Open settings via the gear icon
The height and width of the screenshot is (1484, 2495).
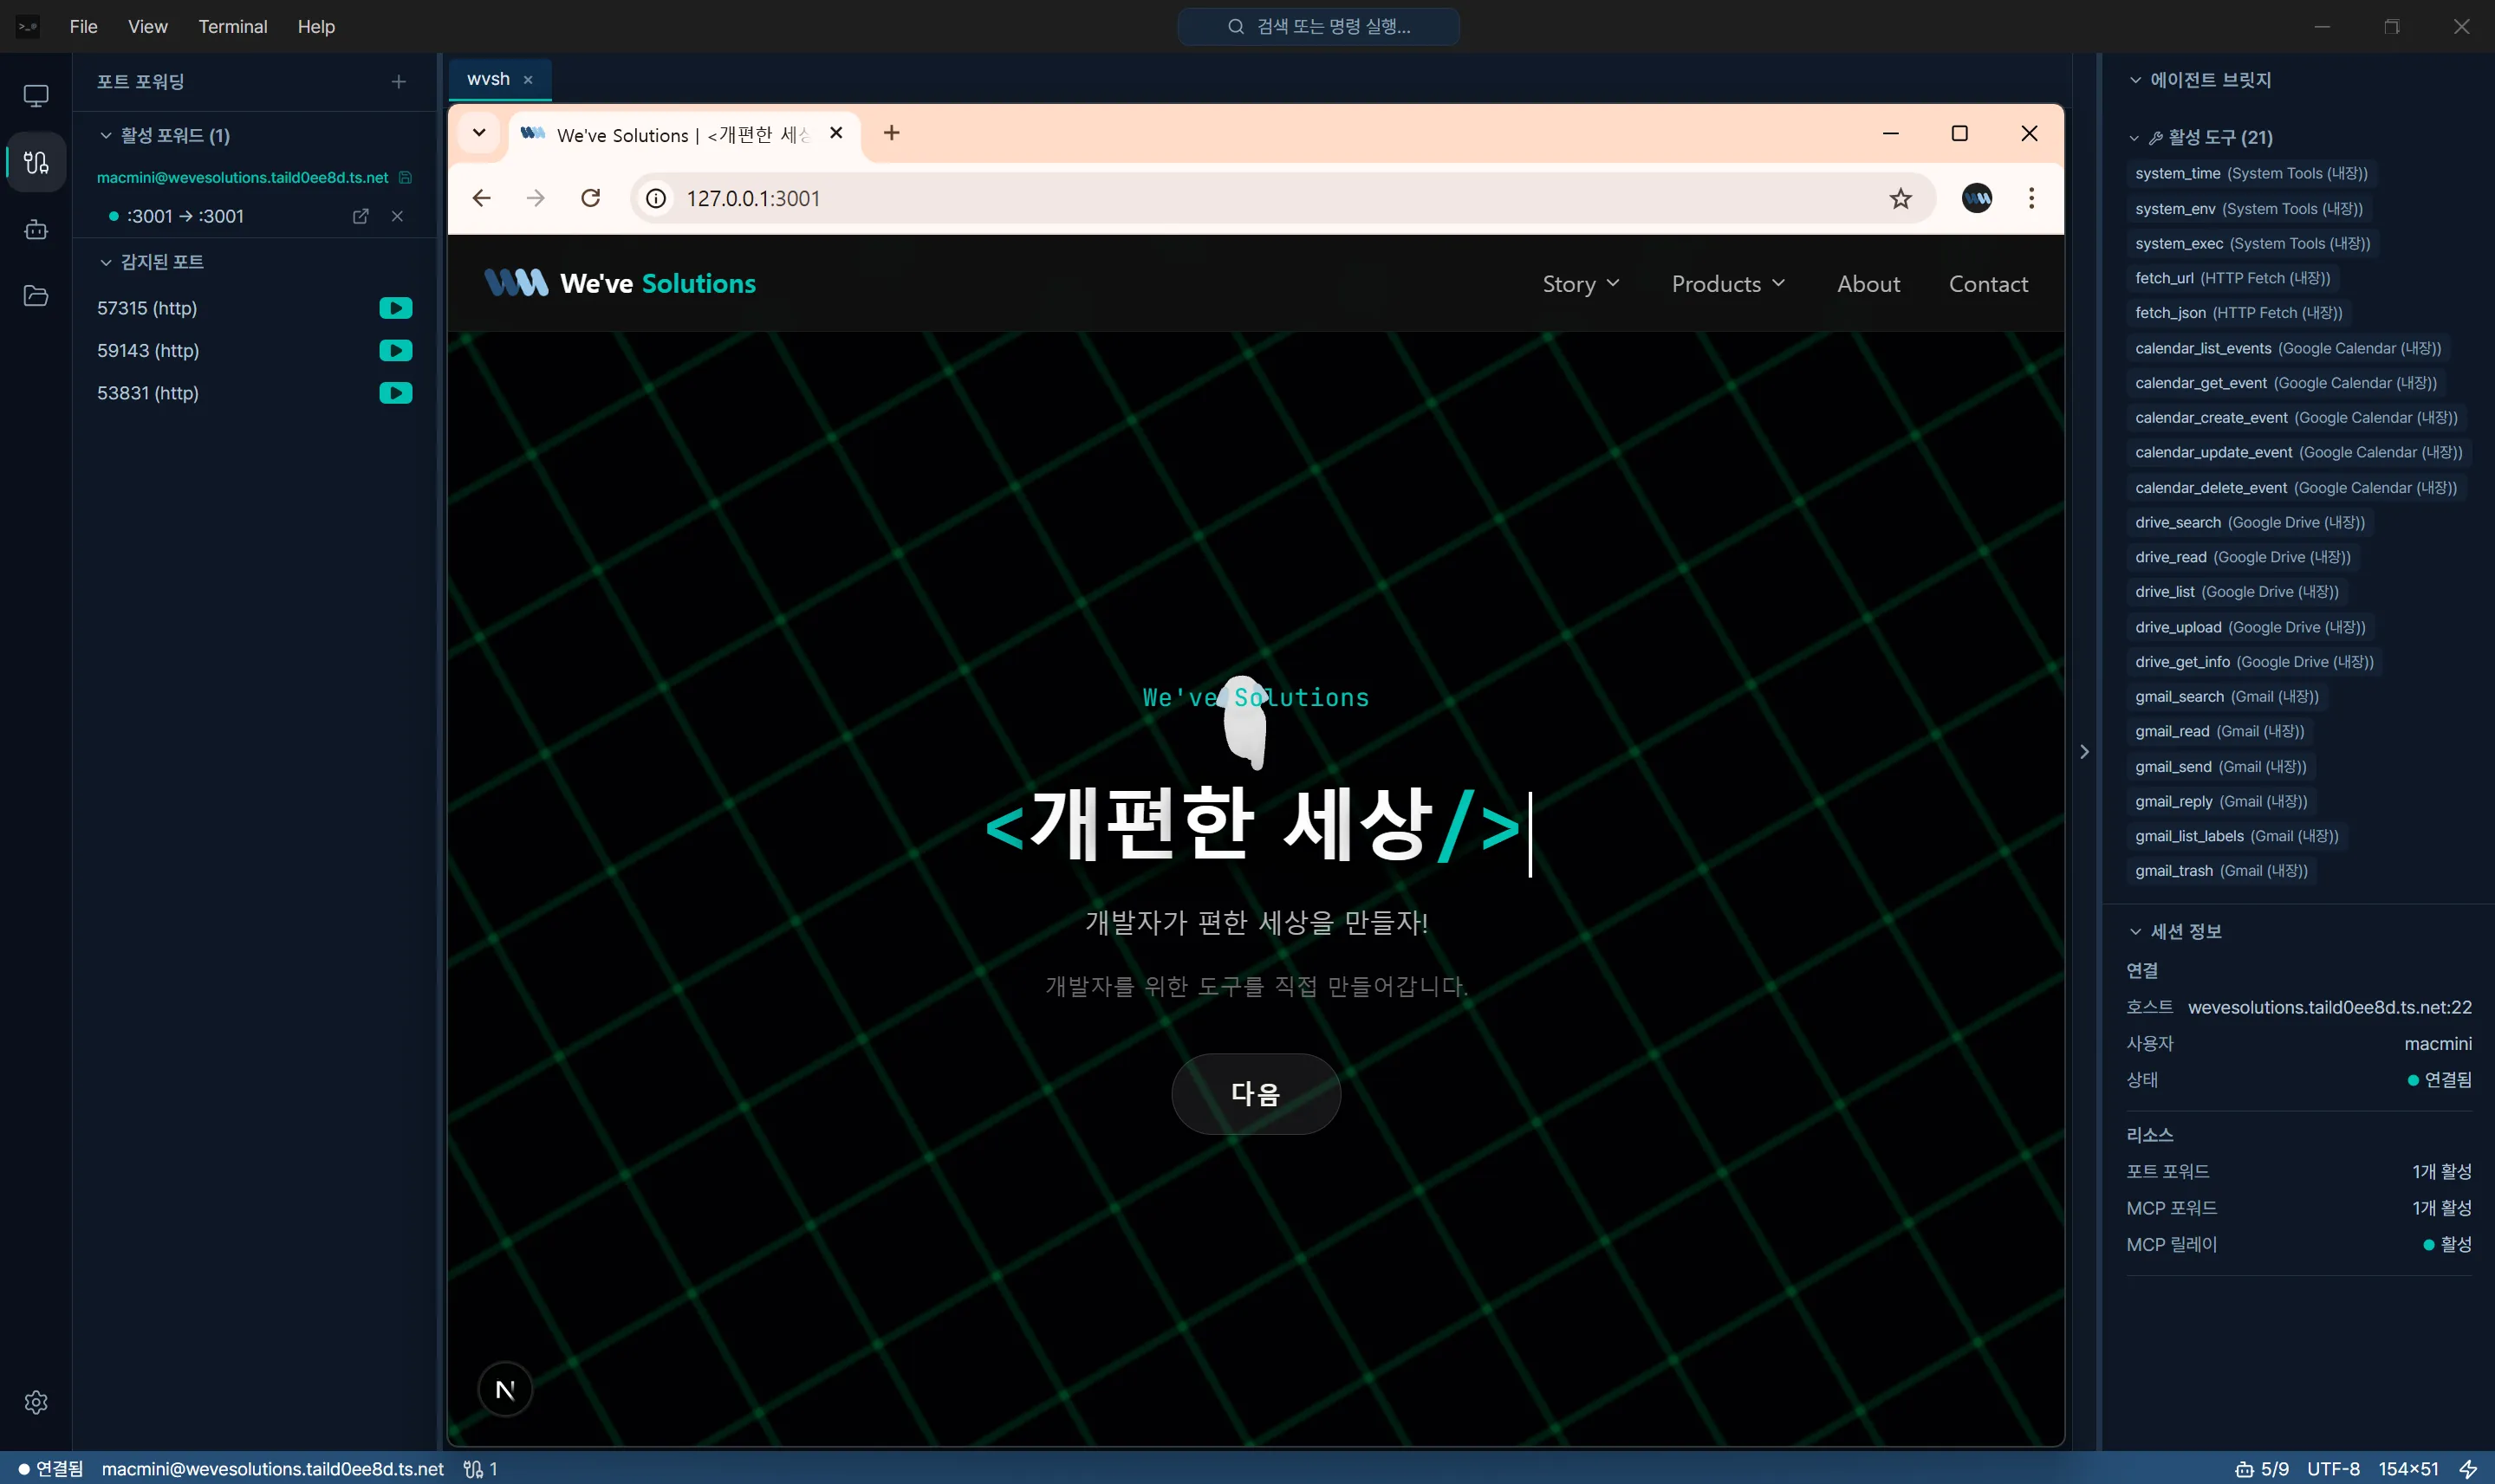tap(36, 1402)
